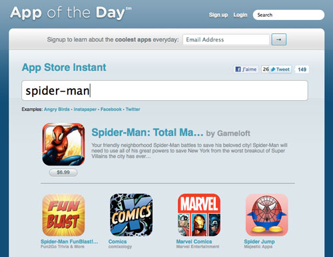
Task: Try the Angry Birds example search
Action: (x=57, y=109)
